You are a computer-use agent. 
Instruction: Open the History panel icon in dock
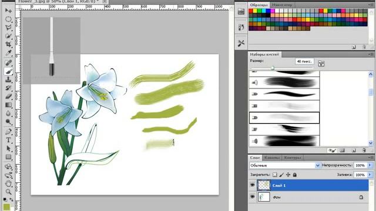[x=241, y=28]
